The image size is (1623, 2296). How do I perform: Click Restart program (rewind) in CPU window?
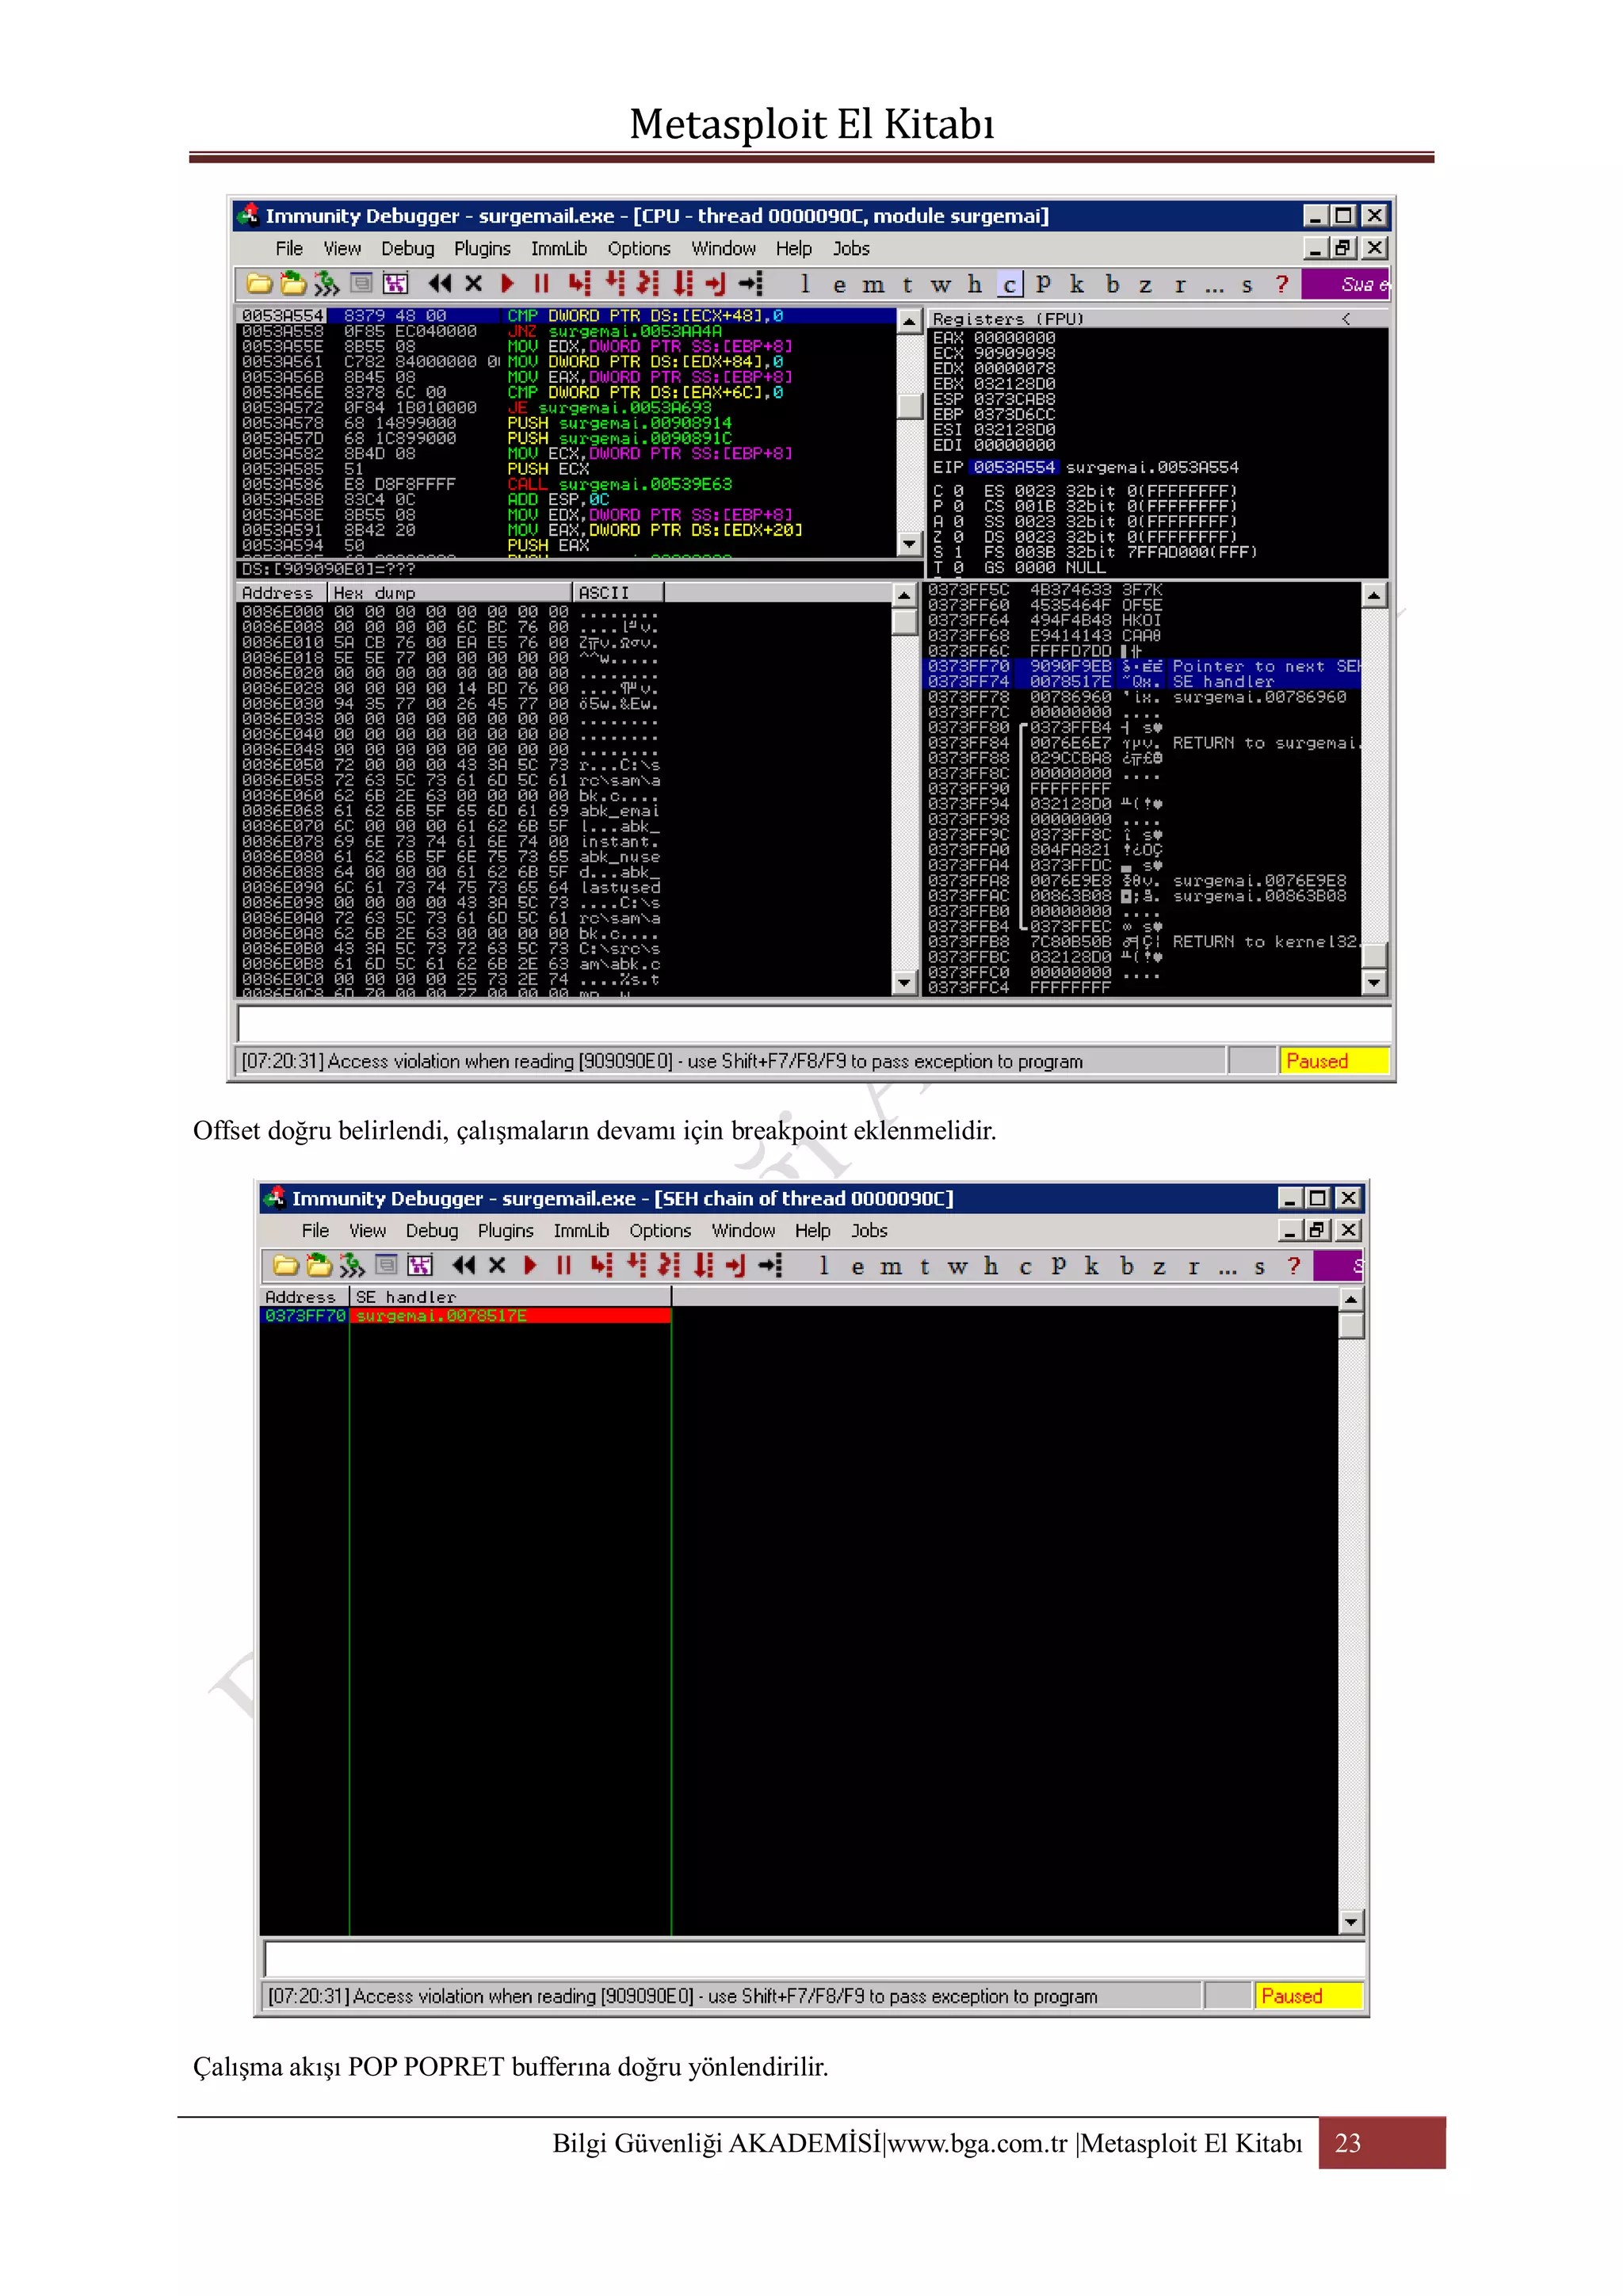(x=439, y=284)
